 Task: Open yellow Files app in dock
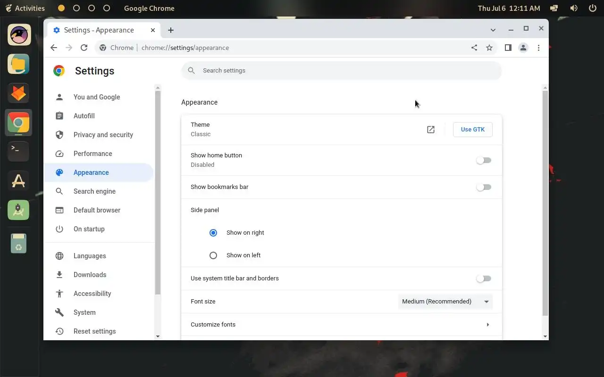point(19,64)
